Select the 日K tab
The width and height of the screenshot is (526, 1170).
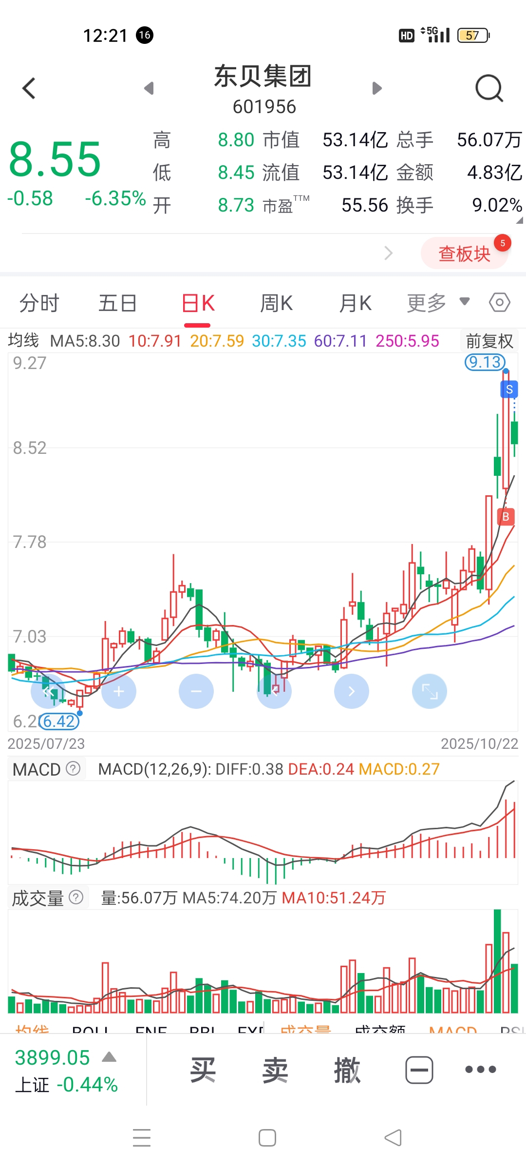(197, 303)
